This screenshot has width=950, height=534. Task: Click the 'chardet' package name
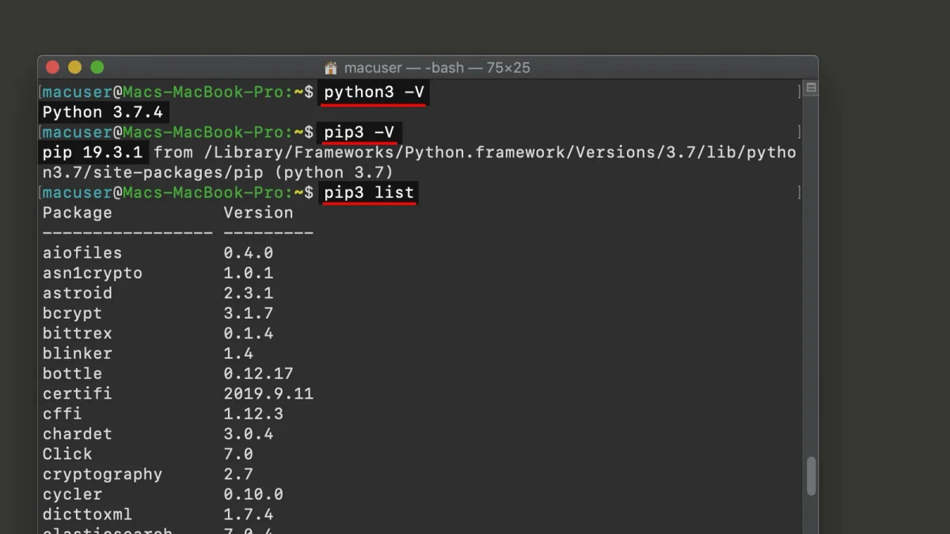click(78, 434)
